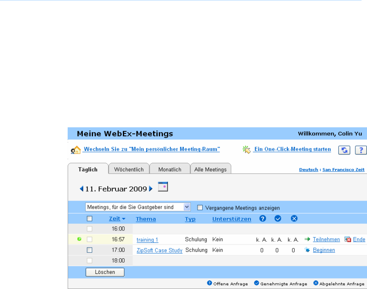Click the green in-progress status dot for training 1

[79, 239]
